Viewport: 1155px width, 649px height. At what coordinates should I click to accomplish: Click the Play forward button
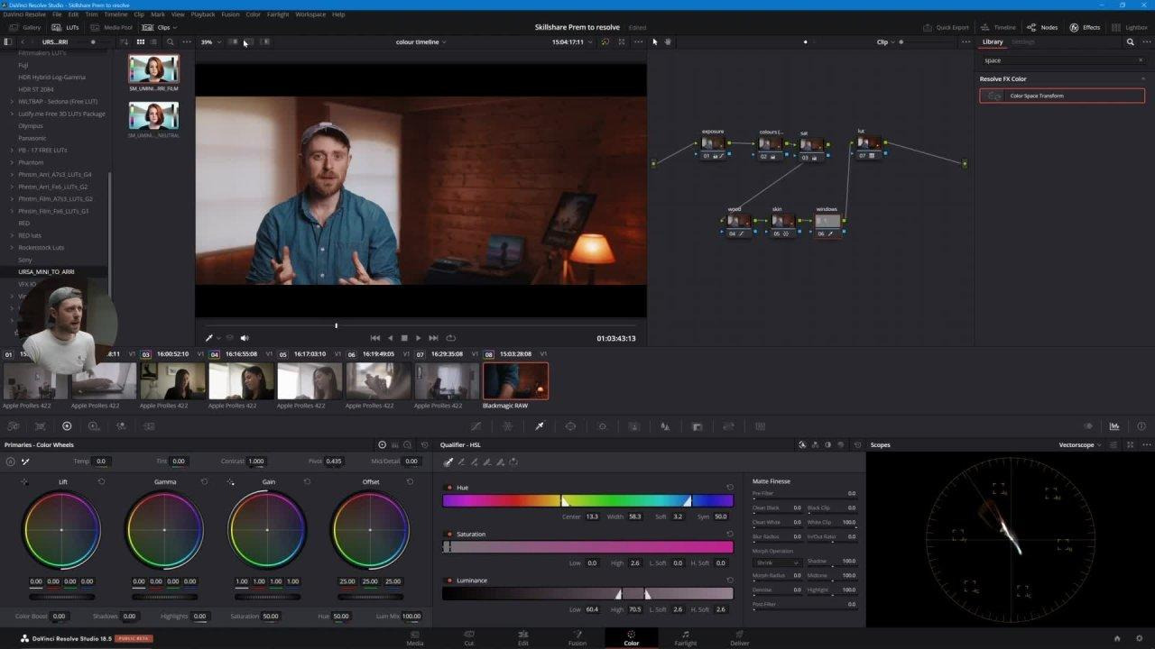[x=418, y=338]
